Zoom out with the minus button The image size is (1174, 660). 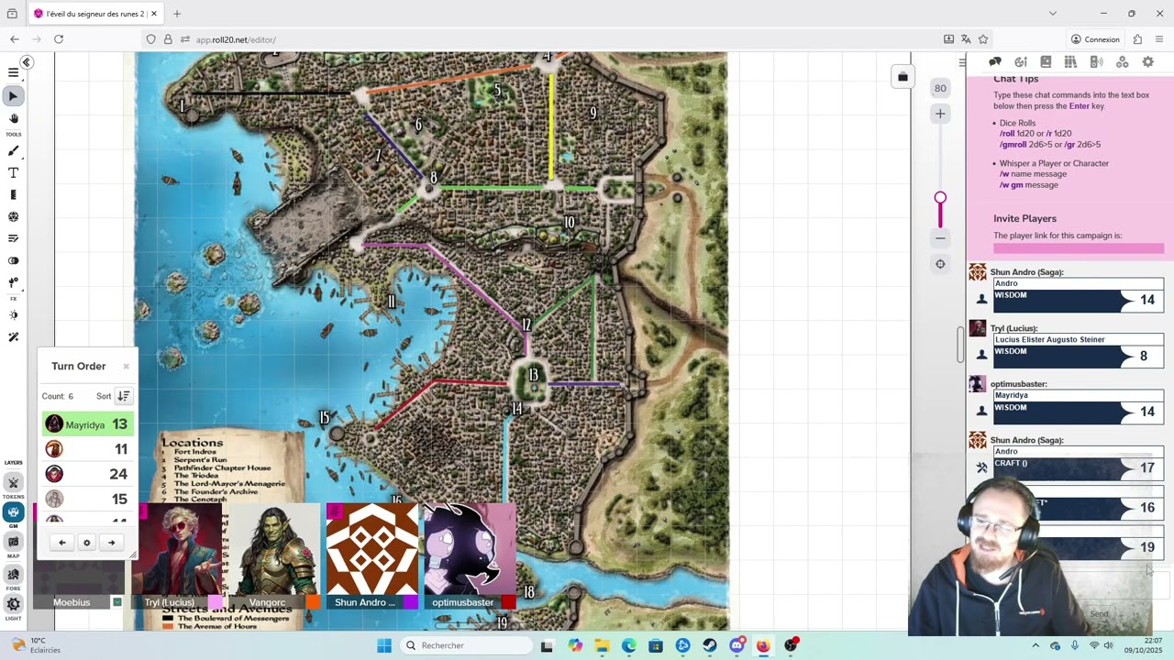[x=940, y=238]
